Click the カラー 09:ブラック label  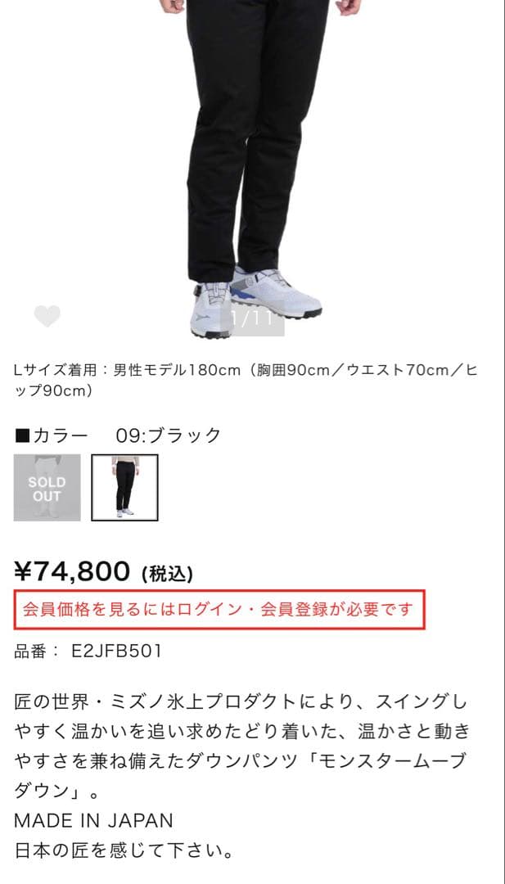click(118, 435)
